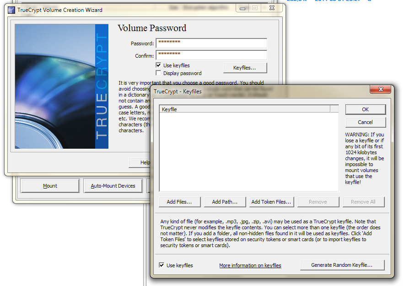Image resolution: width=420 pixels, height=286 pixels.
Task: Minimize the Volume Creation Wizard window
Action: coord(242,8)
